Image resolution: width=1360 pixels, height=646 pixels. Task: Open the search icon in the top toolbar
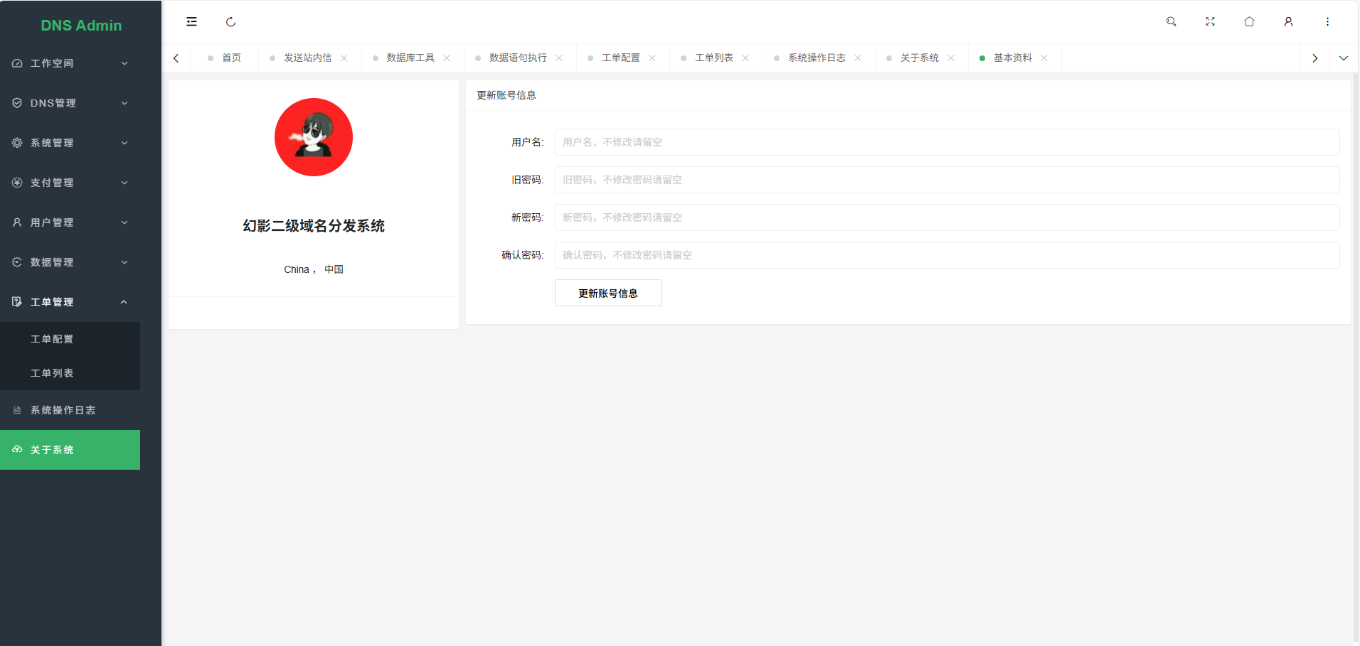1171,21
